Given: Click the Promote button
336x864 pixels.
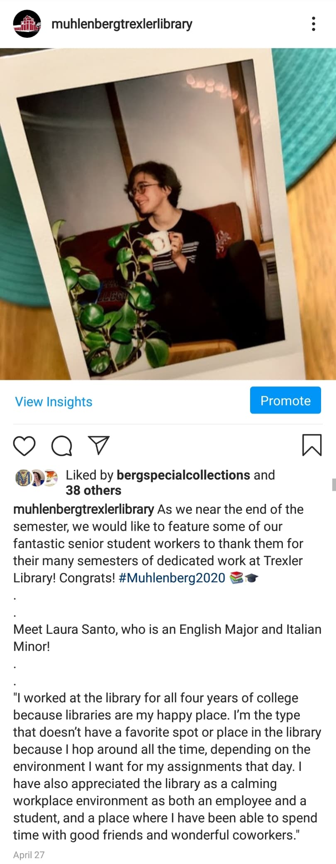Looking at the screenshot, I should coord(285,400).
